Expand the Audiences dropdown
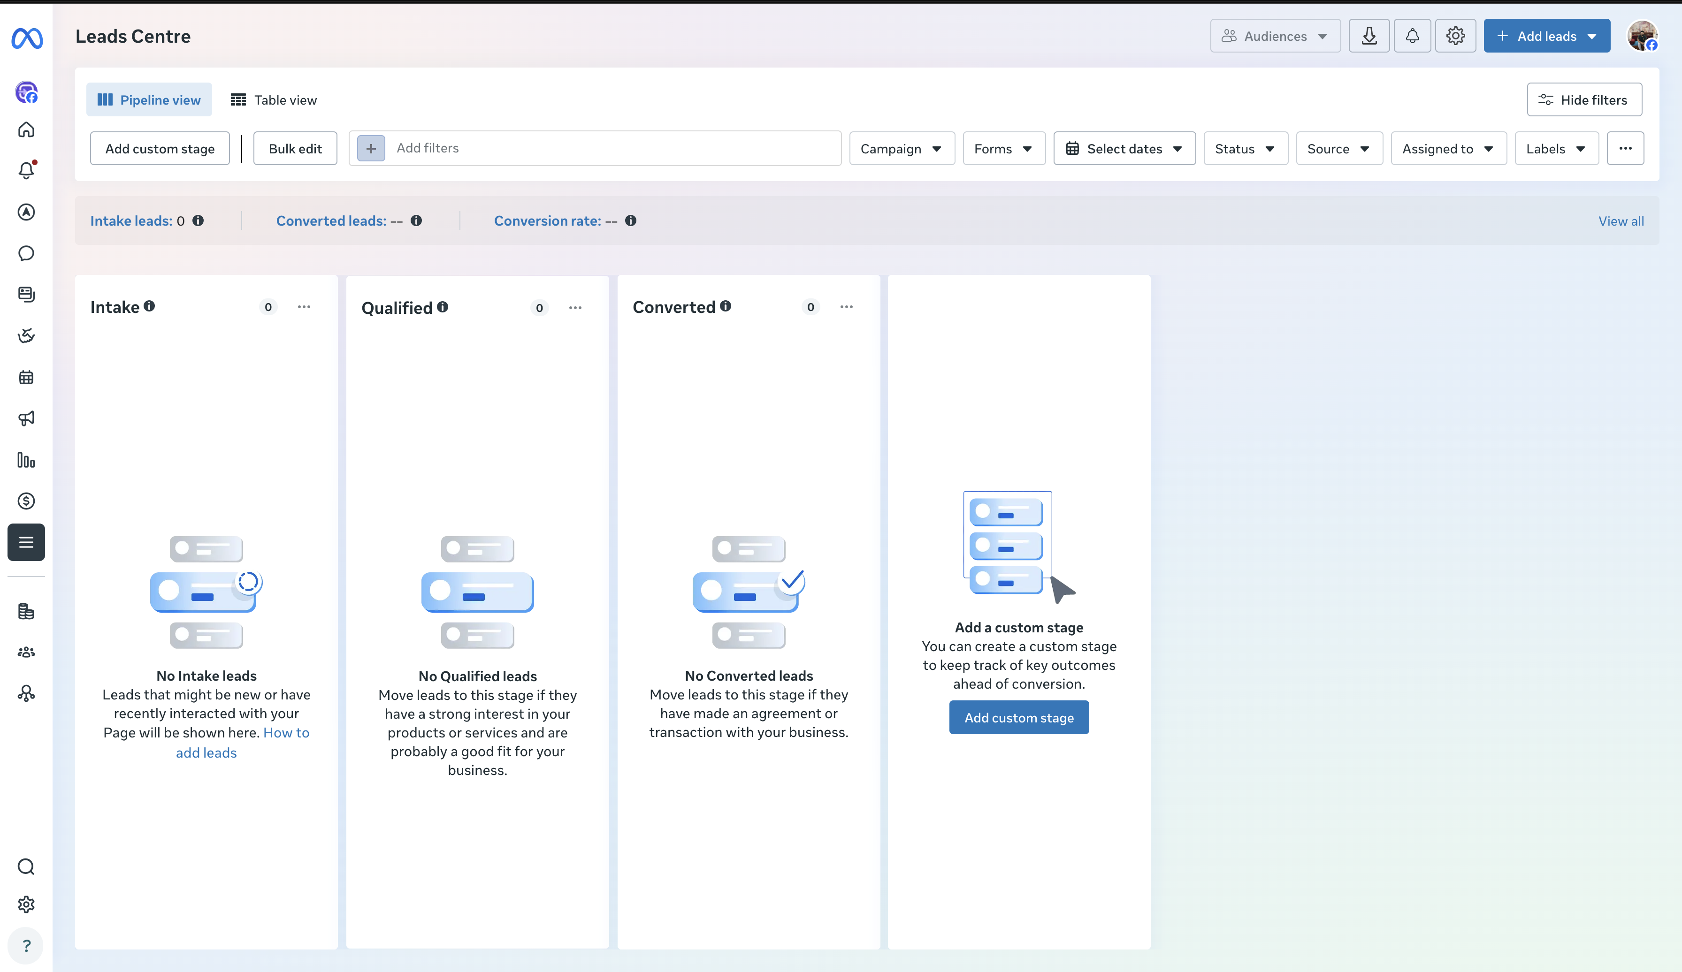The width and height of the screenshot is (1682, 972). (1275, 36)
